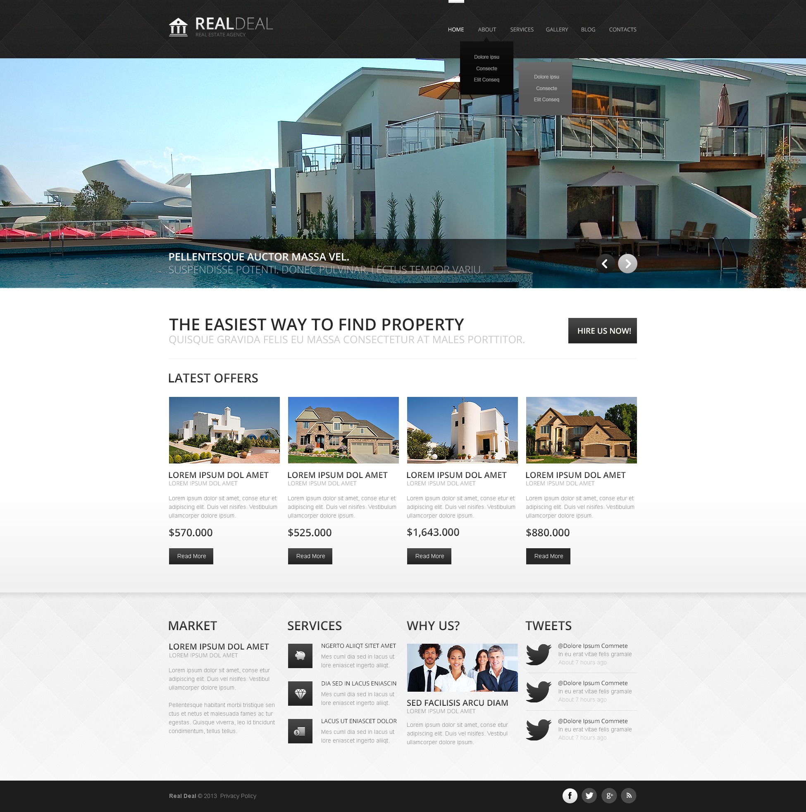Click the next arrow on the hero slider
Screen dimensions: 806x812
pyautogui.click(x=627, y=263)
